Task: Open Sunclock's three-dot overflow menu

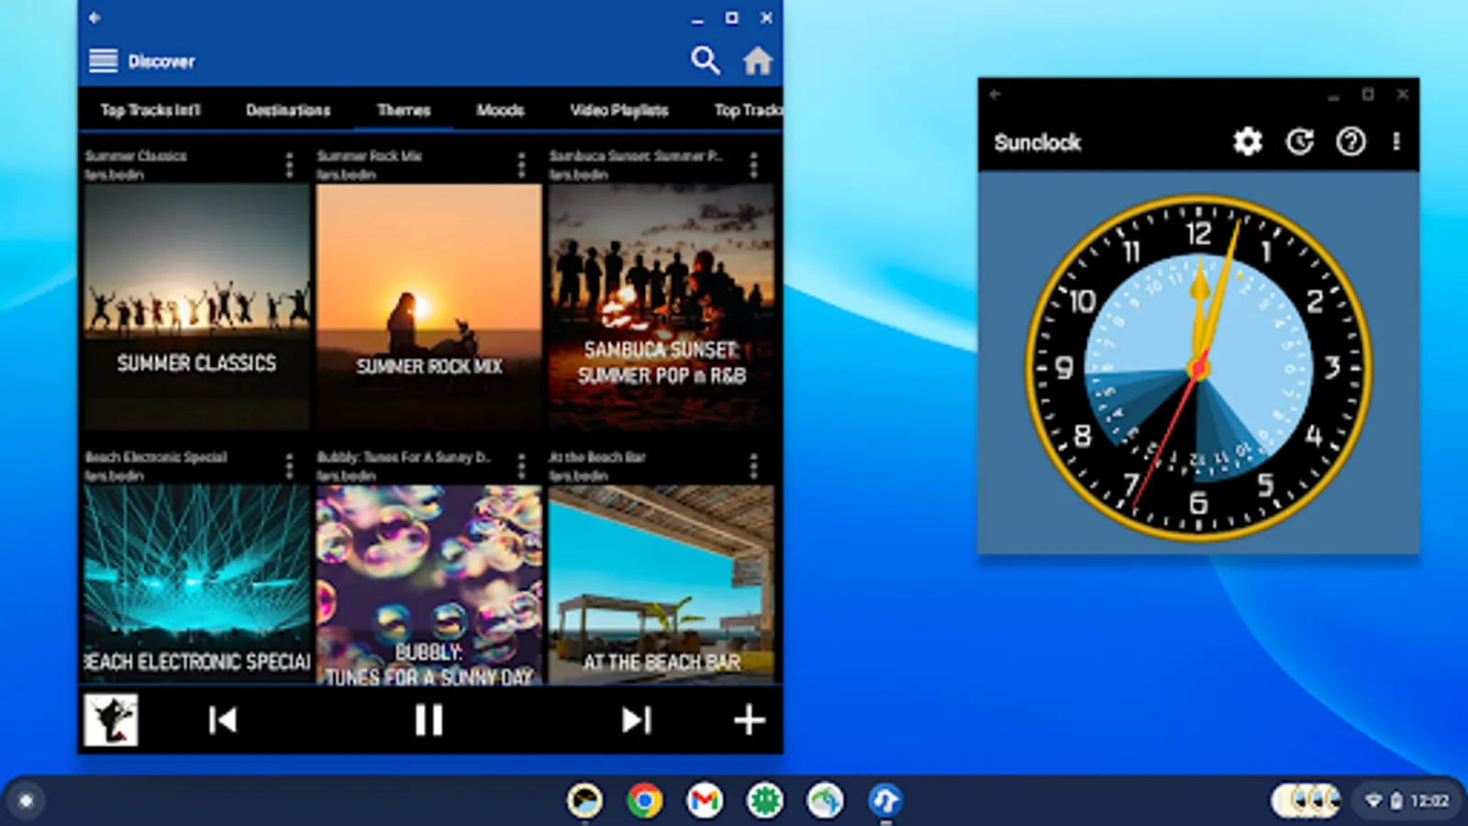Action: tap(1396, 141)
